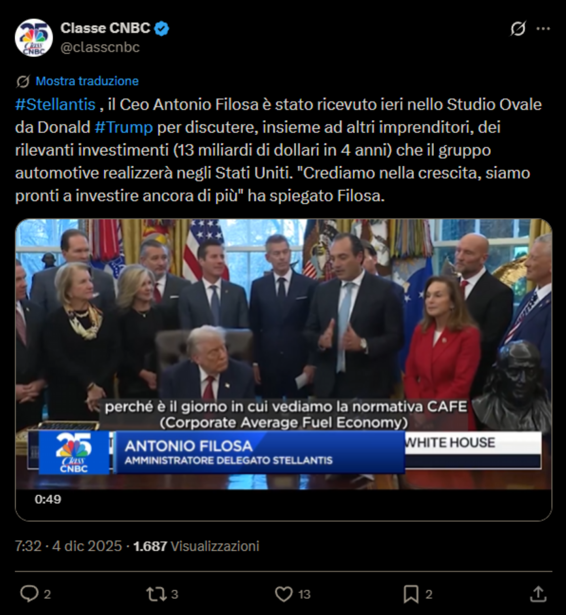Open the @classcnbc handle
The width and height of the screenshot is (566, 615).
tap(100, 47)
